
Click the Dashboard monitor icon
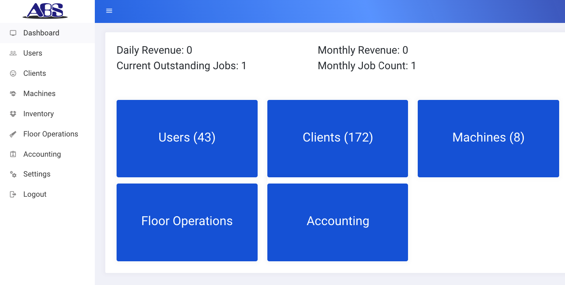coord(13,33)
